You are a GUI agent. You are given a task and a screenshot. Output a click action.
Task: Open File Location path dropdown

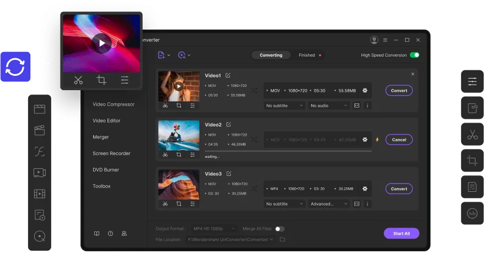coord(230,240)
